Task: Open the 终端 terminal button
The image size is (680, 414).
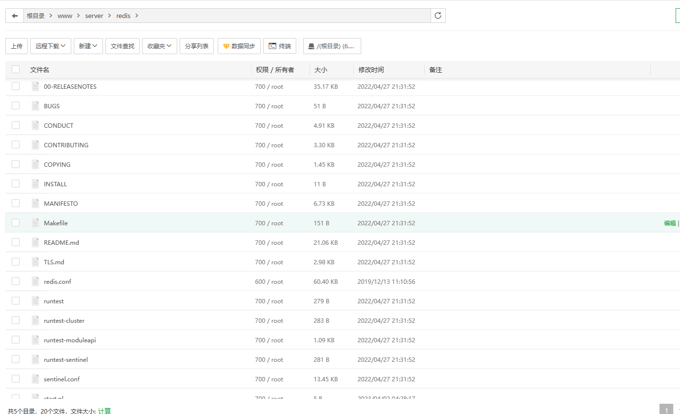Action: (280, 46)
